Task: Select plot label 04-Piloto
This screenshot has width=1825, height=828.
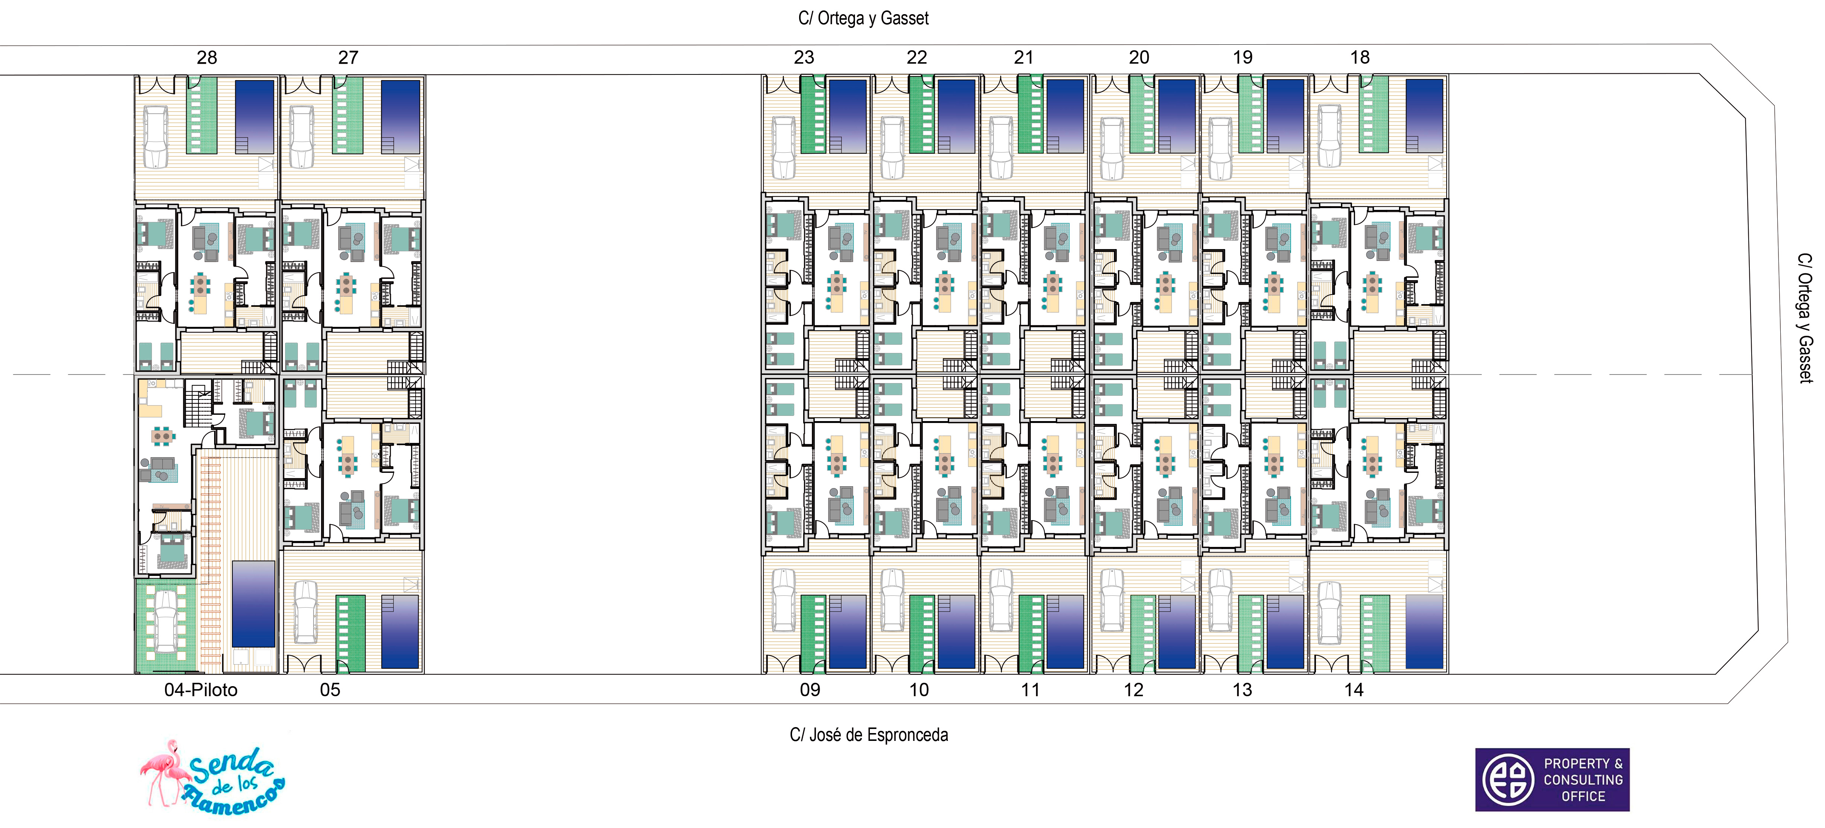Action: pos(200,690)
